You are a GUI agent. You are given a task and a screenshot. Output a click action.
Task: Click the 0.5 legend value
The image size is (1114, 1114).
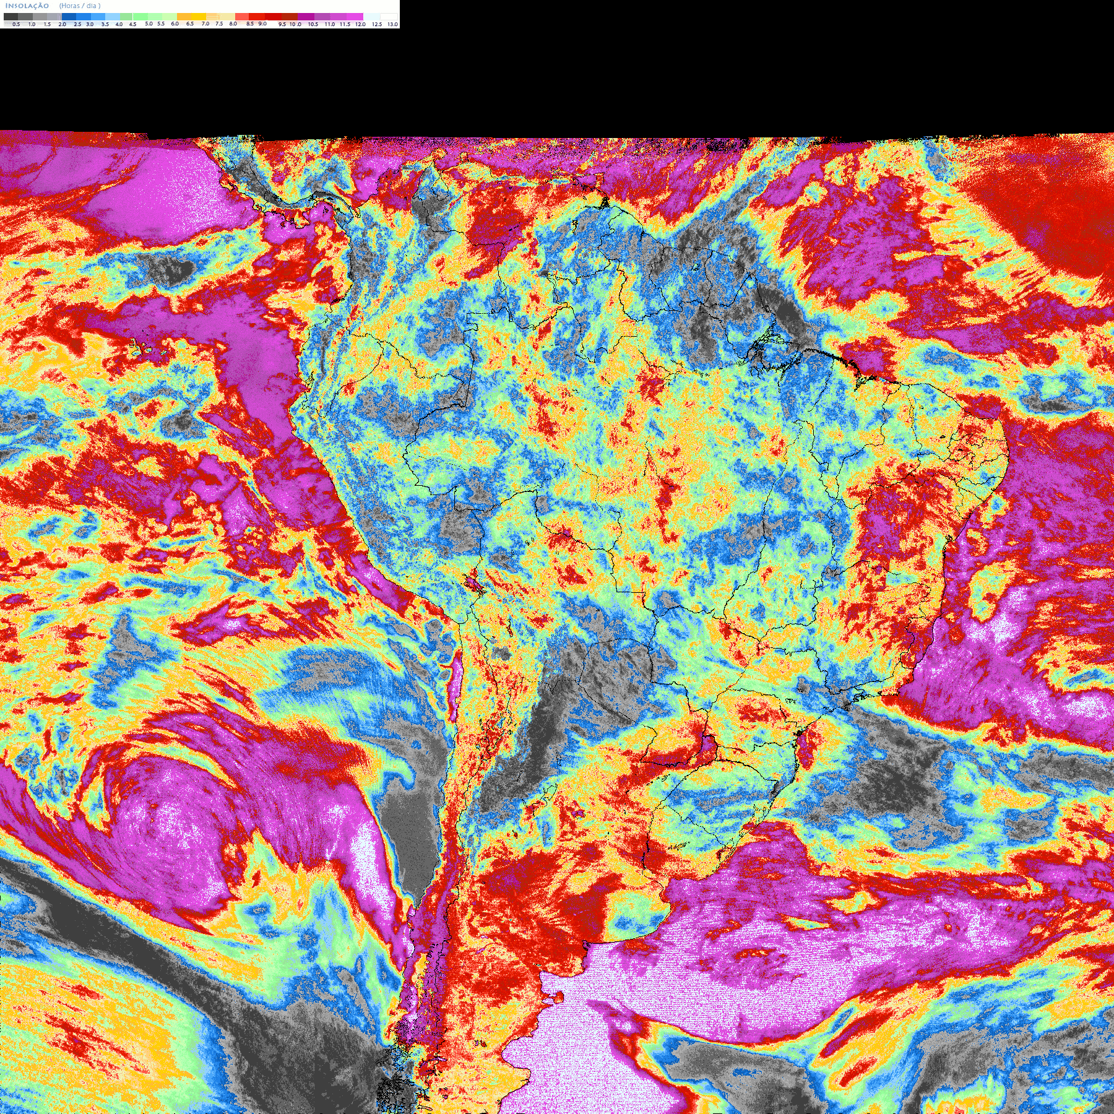[x=16, y=24]
